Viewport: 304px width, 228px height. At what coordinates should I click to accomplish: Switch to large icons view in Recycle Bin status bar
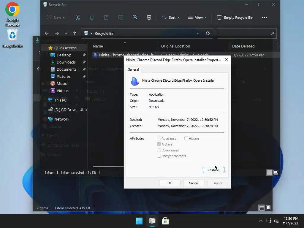point(276,172)
